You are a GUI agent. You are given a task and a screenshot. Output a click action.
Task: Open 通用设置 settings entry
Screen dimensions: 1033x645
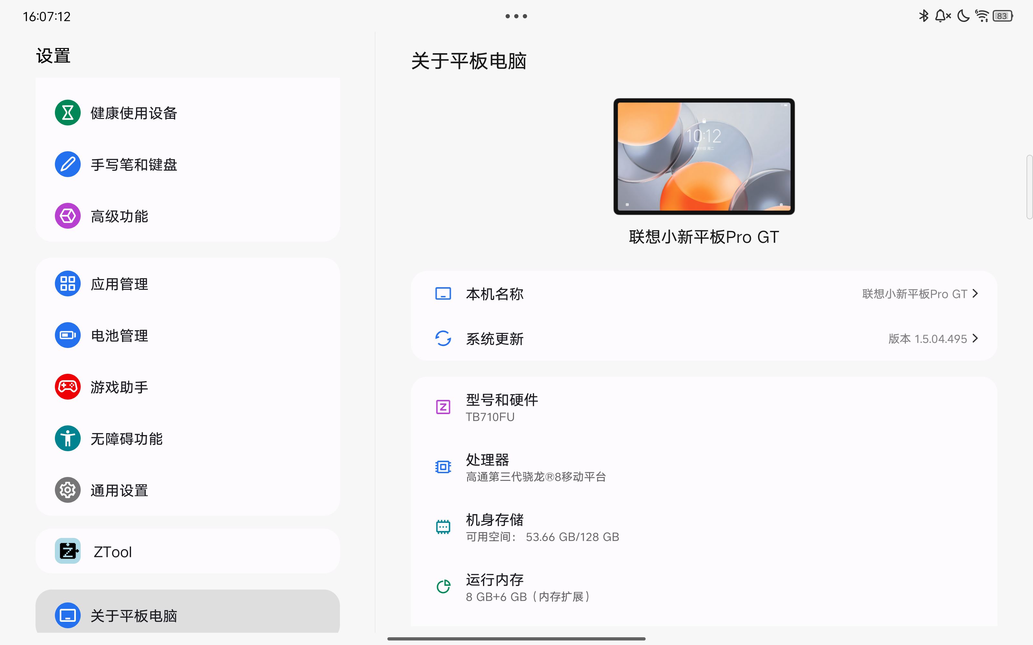pos(188,490)
